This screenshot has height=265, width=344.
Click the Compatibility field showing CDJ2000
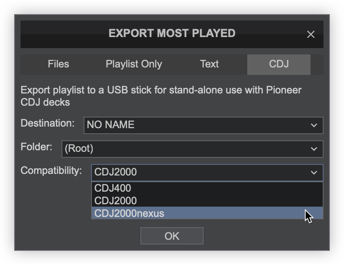[x=197, y=172]
